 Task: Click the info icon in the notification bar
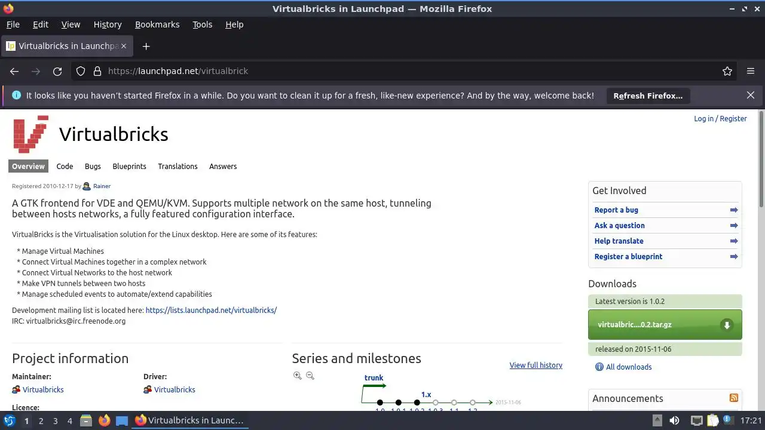point(16,96)
